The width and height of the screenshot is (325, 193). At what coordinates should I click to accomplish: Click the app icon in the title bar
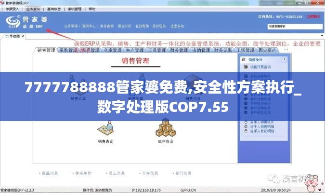[x=2, y=3]
